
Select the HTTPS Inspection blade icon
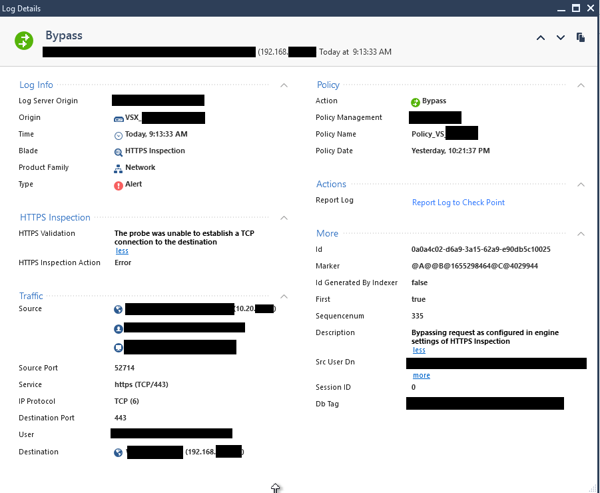118,151
